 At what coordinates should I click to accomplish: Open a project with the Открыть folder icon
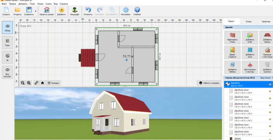tap(17, 11)
